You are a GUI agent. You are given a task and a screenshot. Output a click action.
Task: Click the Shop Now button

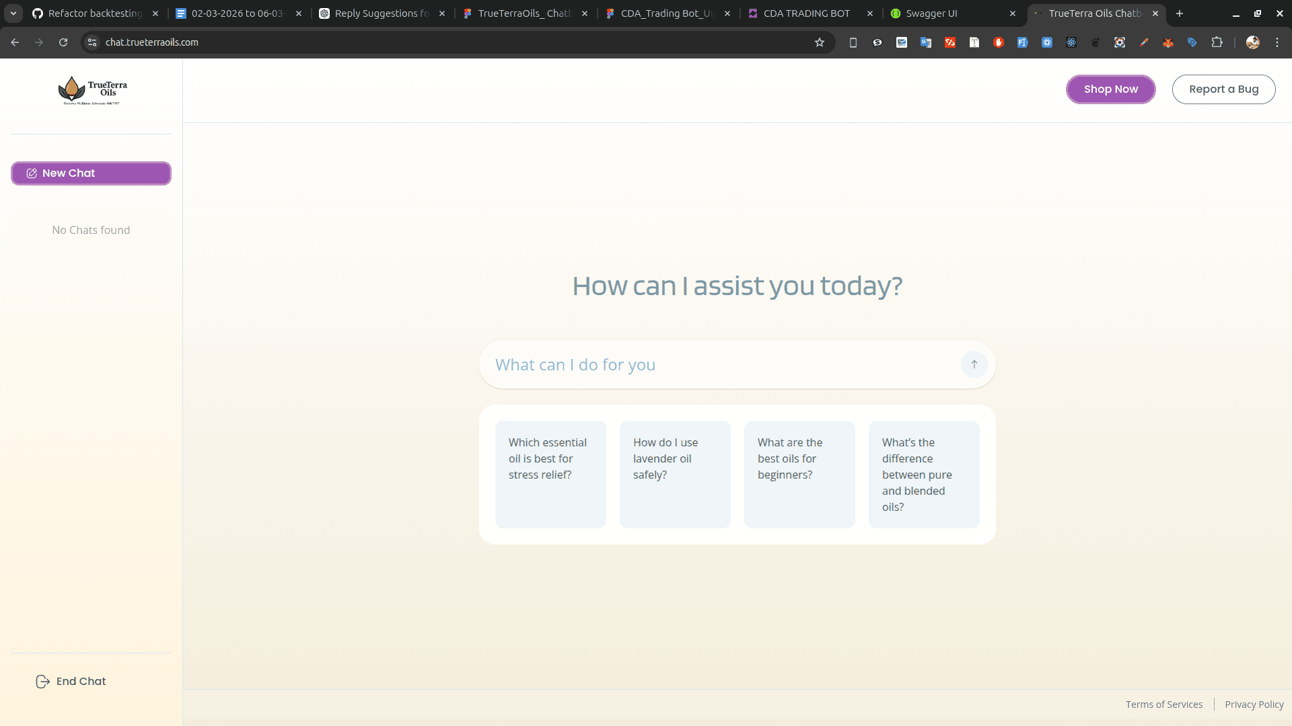click(1110, 89)
